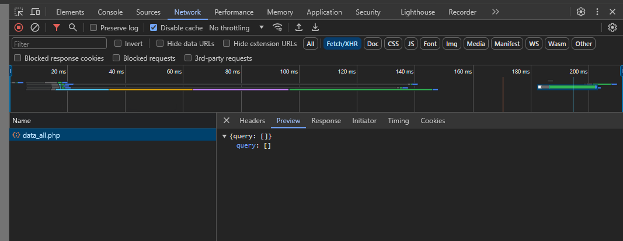Viewport: 623px width, 241px height.
Task: Uncheck the Disable cache checkbox
Action: pyautogui.click(x=154, y=28)
